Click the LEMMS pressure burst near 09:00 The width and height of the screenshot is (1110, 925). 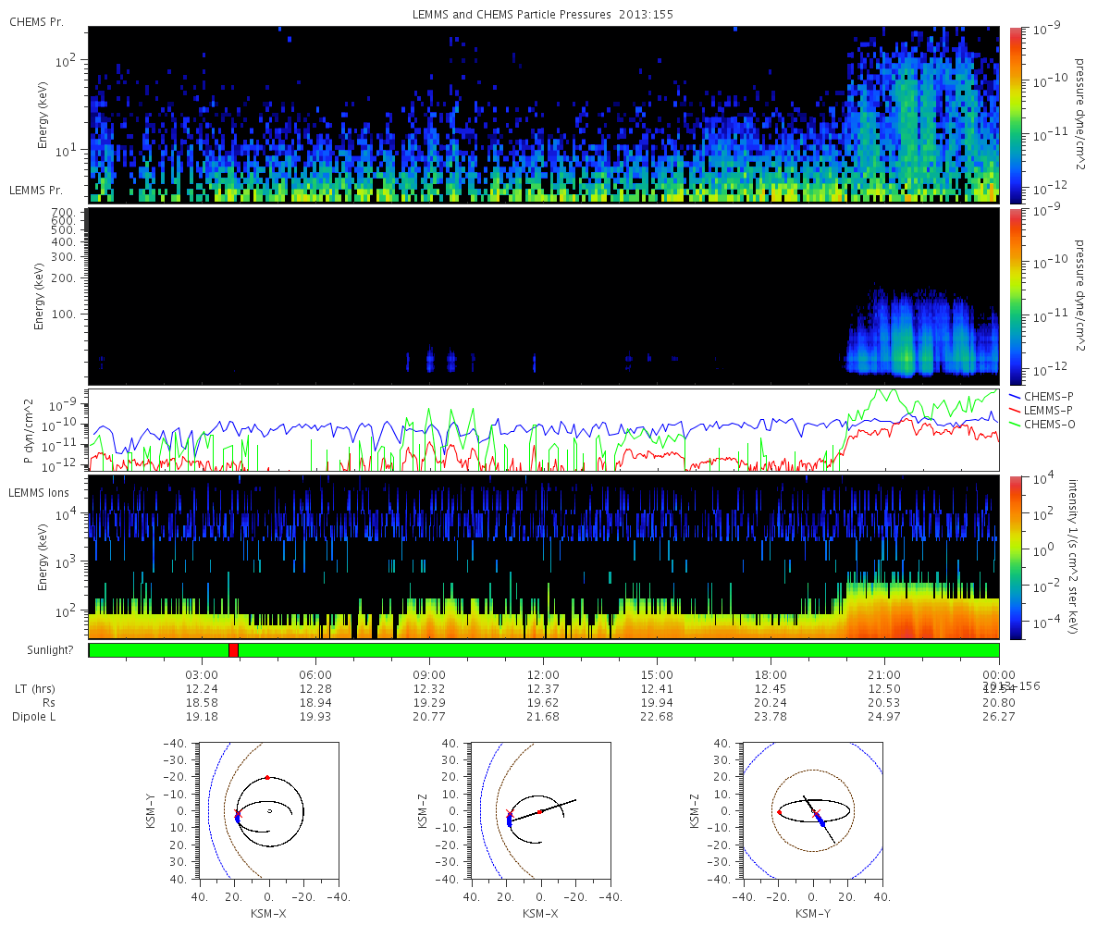coord(430,359)
